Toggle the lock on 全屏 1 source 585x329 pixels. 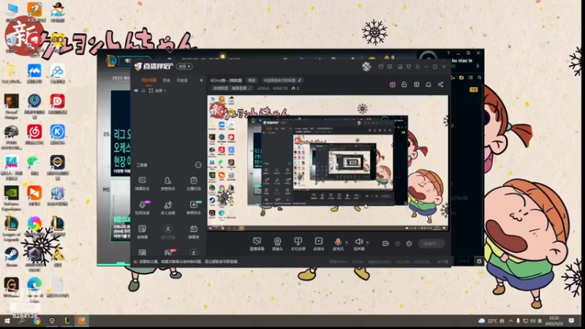click(x=143, y=91)
